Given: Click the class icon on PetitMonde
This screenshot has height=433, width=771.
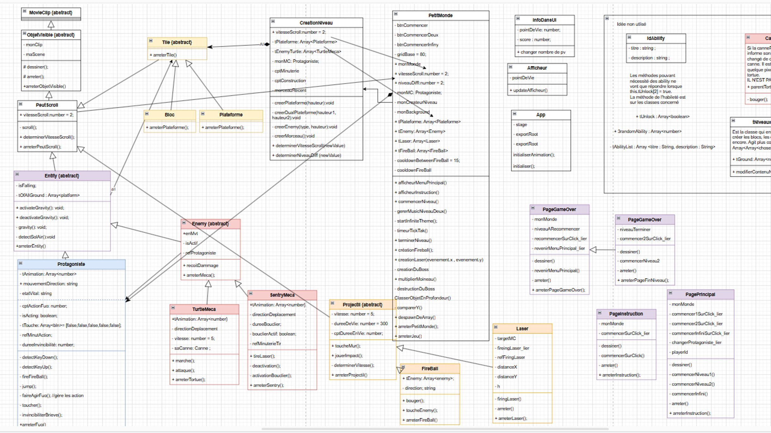Looking at the screenshot, I should pos(396,14).
